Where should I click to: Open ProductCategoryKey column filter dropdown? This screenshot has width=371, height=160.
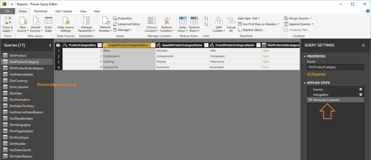point(100,45)
